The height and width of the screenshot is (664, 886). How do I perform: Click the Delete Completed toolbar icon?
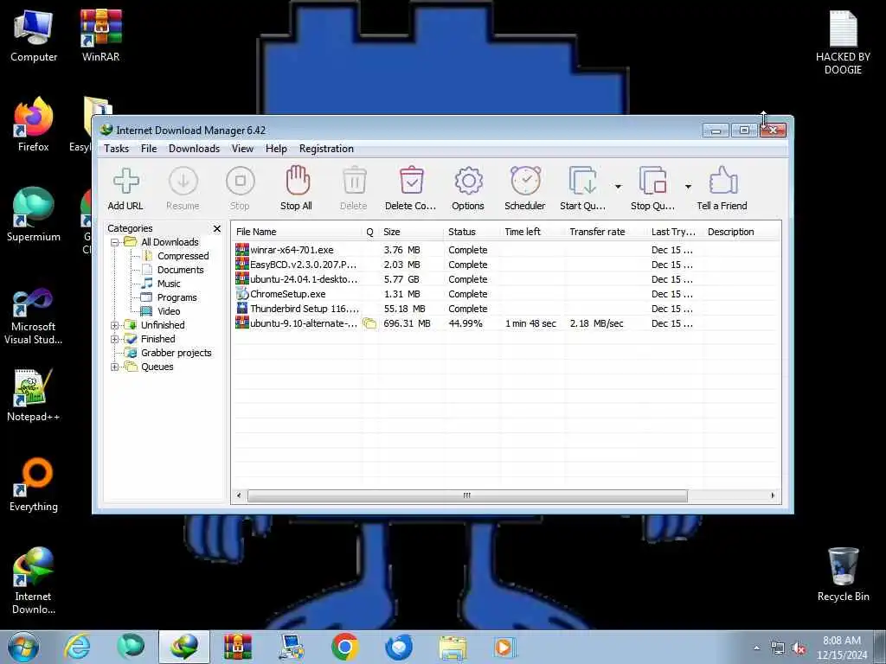point(411,181)
